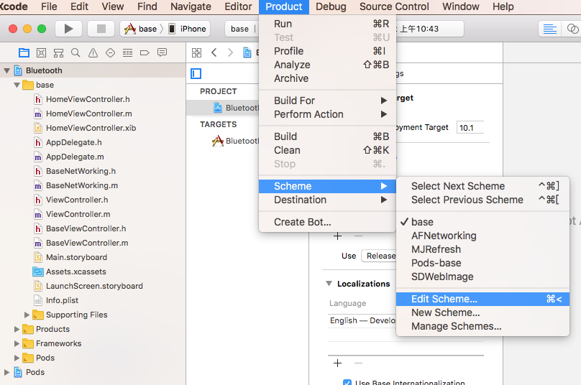Image resolution: width=581 pixels, height=385 pixels.
Task: Click the Pods project icon at bottom
Action: pyautogui.click(x=18, y=372)
